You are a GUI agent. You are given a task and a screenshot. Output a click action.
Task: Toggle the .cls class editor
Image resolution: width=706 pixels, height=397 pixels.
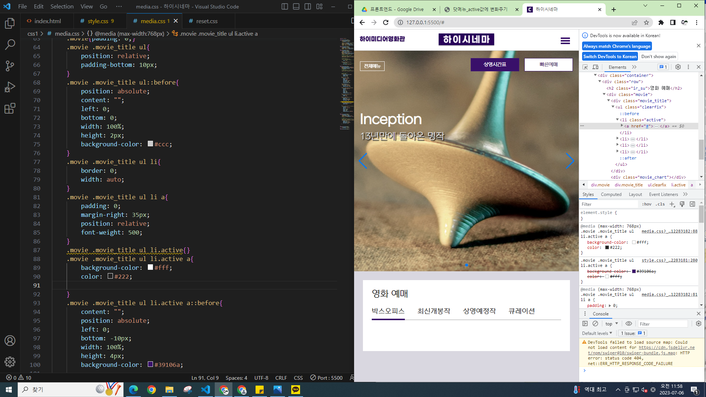tap(660, 204)
